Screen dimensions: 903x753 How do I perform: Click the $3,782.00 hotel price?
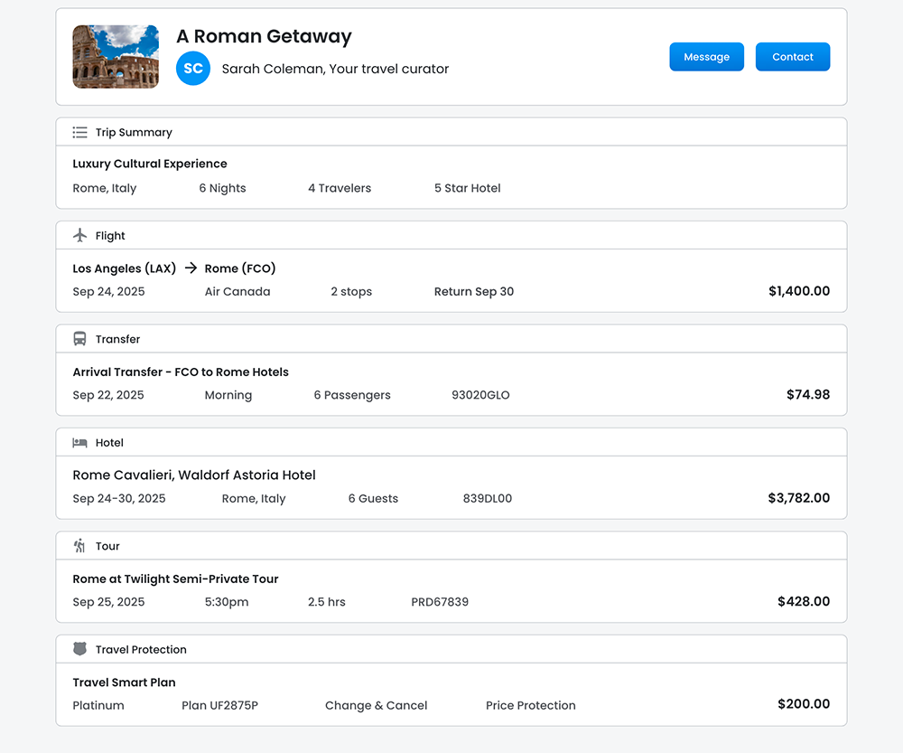(x=798, y=498)
